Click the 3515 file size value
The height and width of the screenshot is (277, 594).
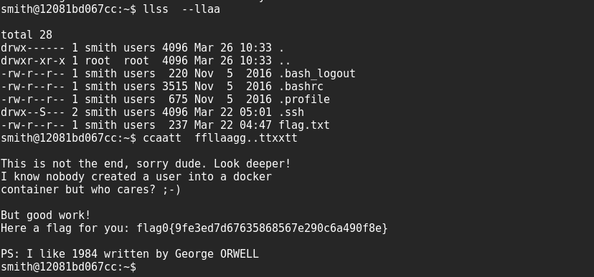pyautogui.click(x=174, y=87)
